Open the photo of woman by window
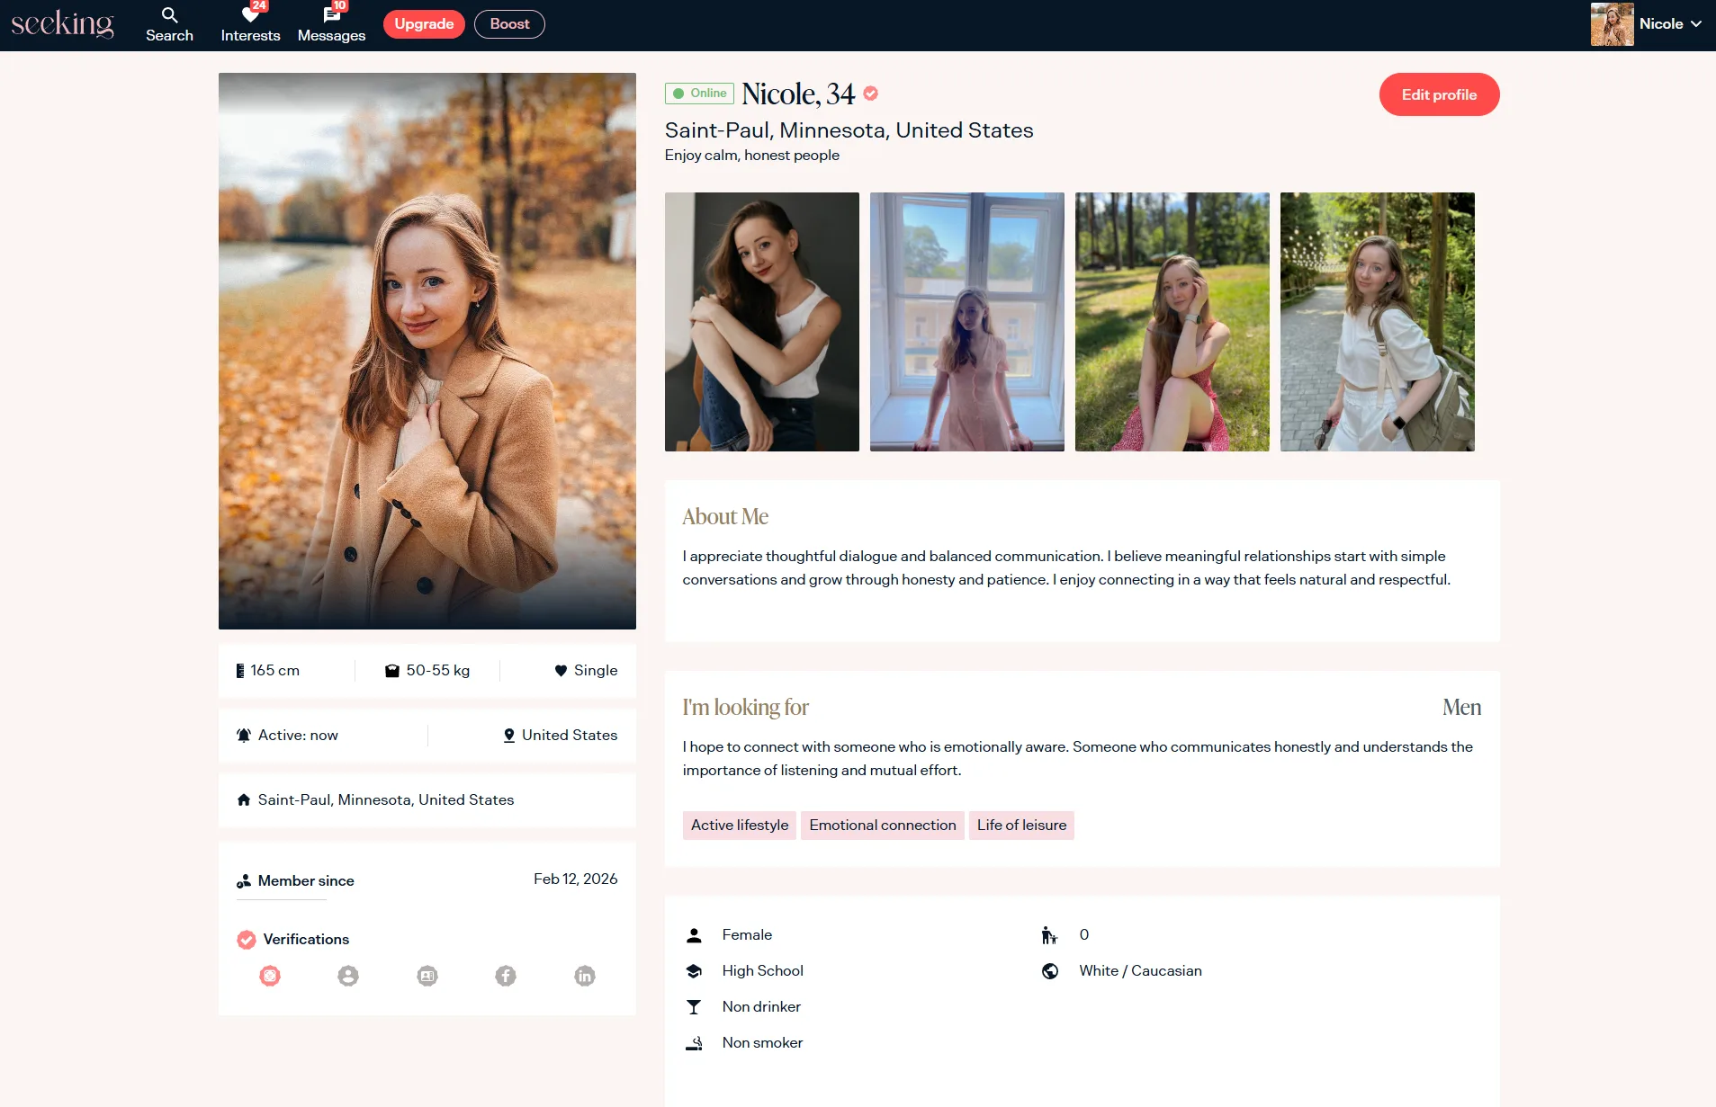The image size is (1716, 1107). (x=967, y=322)
